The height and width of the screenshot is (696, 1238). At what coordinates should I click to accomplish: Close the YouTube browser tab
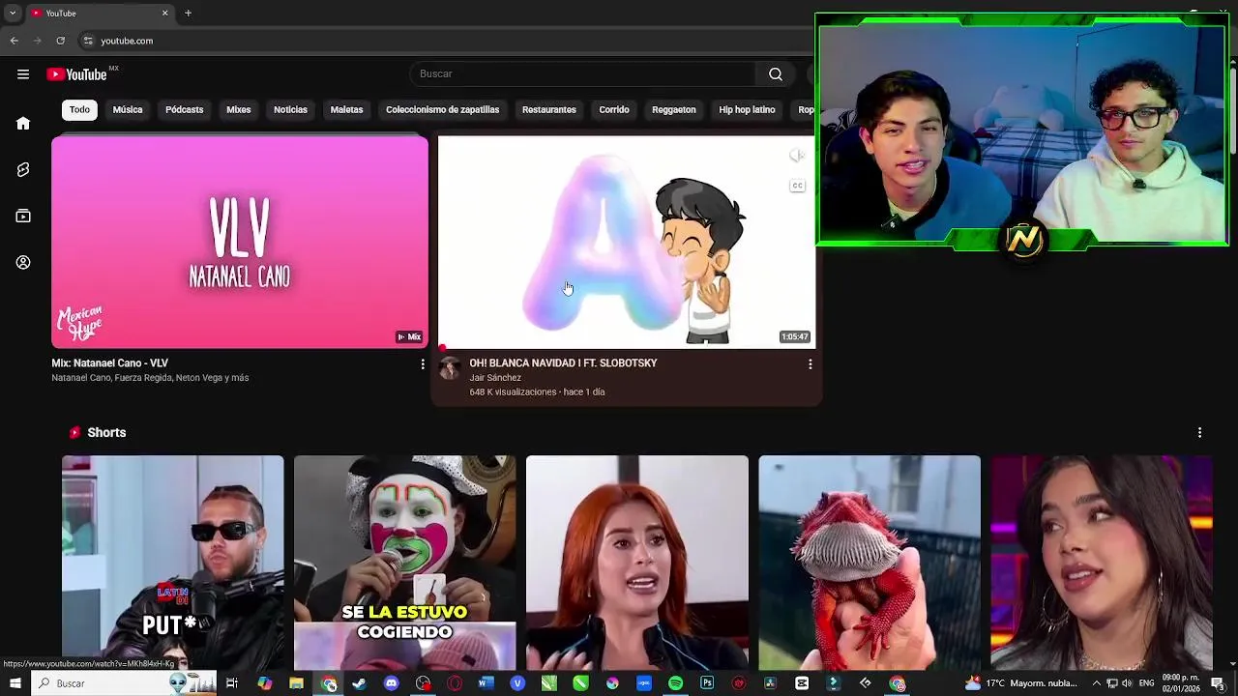coord(164,13)
